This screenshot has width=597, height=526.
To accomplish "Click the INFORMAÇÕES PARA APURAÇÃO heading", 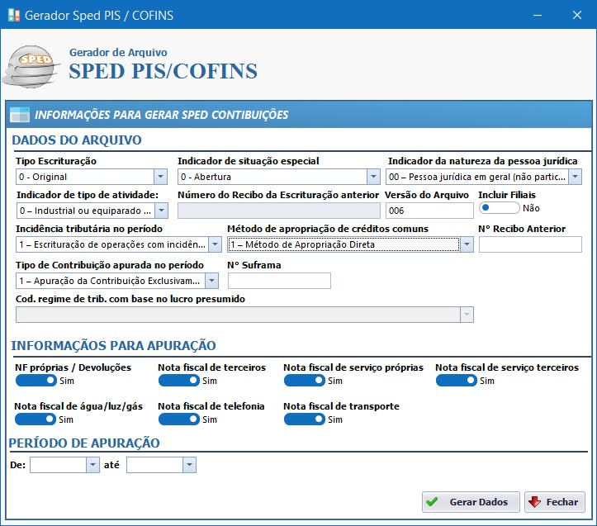I will 113,345.
